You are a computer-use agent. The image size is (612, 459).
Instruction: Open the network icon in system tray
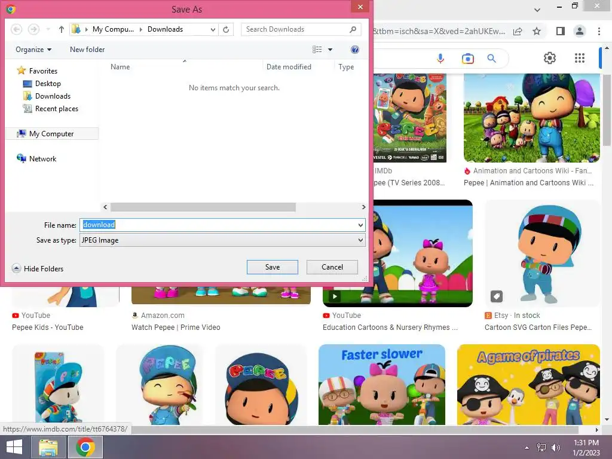point(541,448)
